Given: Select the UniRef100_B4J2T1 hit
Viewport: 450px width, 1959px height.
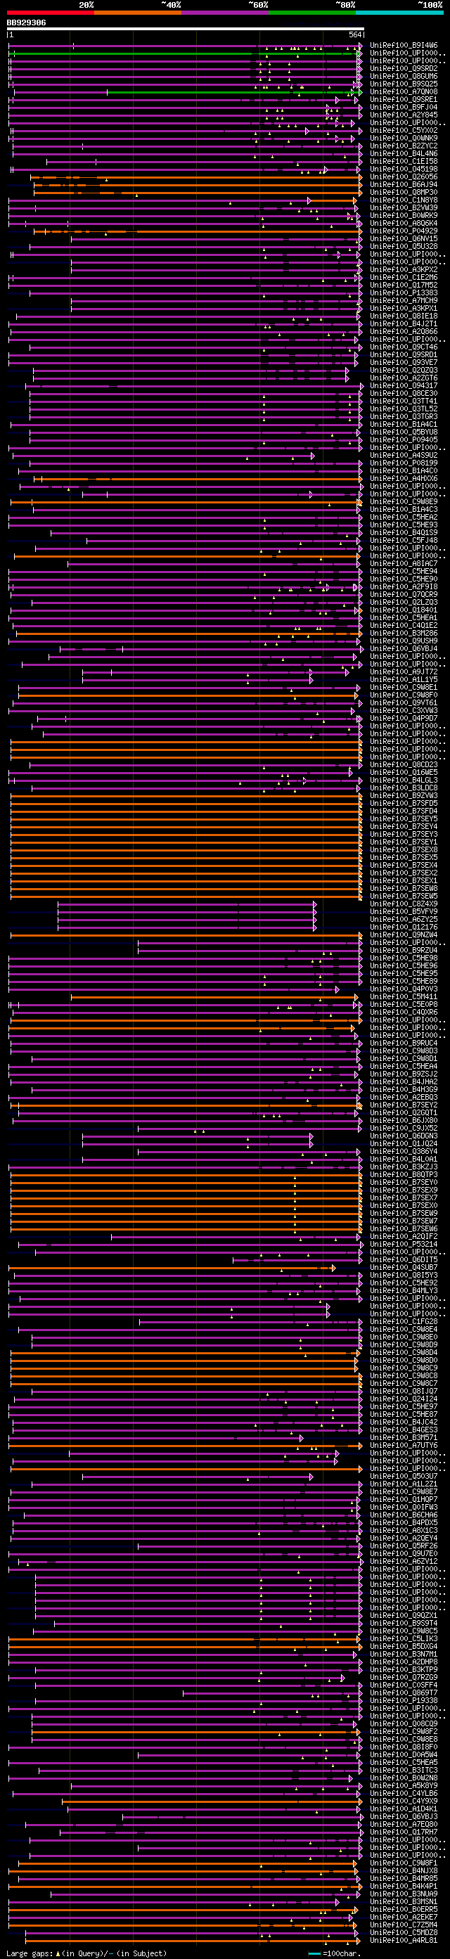Looking at the screenshot, I should tap(404, 324).
